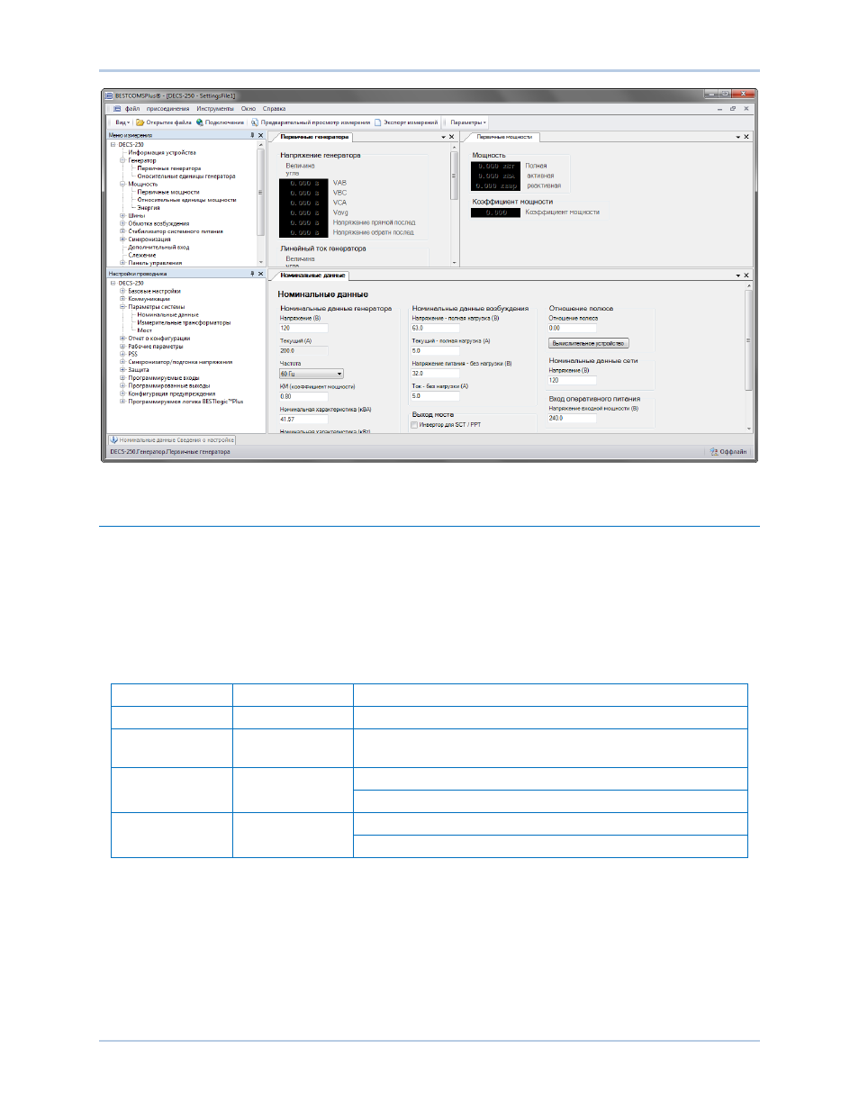
Task: Toggle Инвертор для SCT / PPT checkbox
Action: [x=414, y=425]
